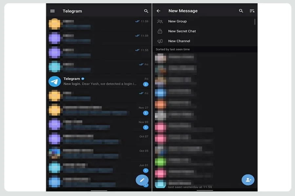Open the chat dated Jun 01

(x=99, y=168)
